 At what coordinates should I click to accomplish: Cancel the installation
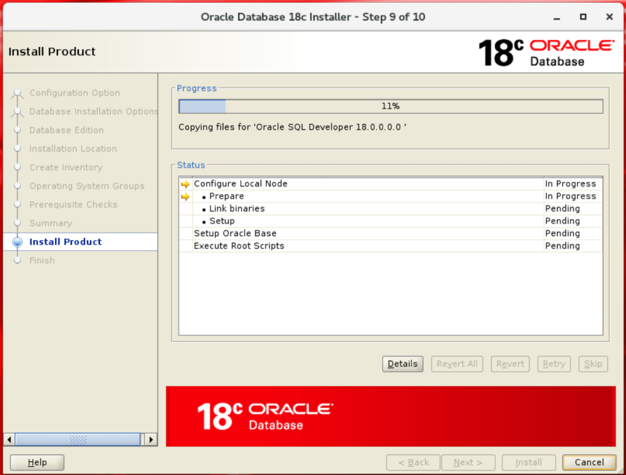click(x=589, y=462)
